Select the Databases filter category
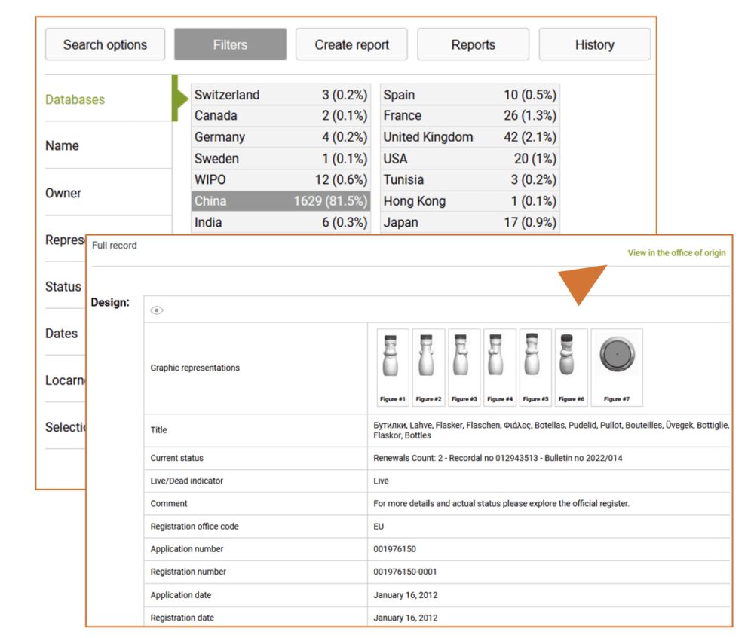The width and height of the screenshot is (754, 638). point(75,99)
